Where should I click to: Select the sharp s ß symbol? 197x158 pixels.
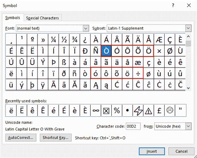pyautogui.click(x=64, y=62)
